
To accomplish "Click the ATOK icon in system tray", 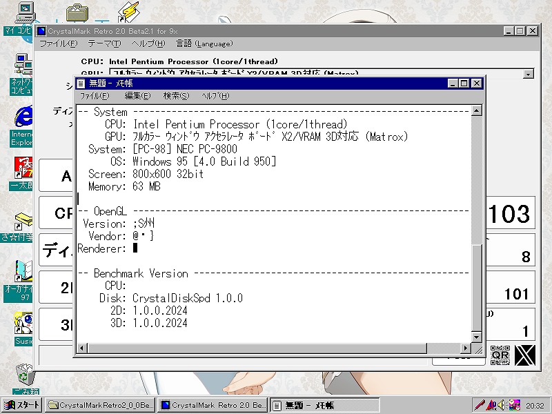I will [x=491, y=405].
